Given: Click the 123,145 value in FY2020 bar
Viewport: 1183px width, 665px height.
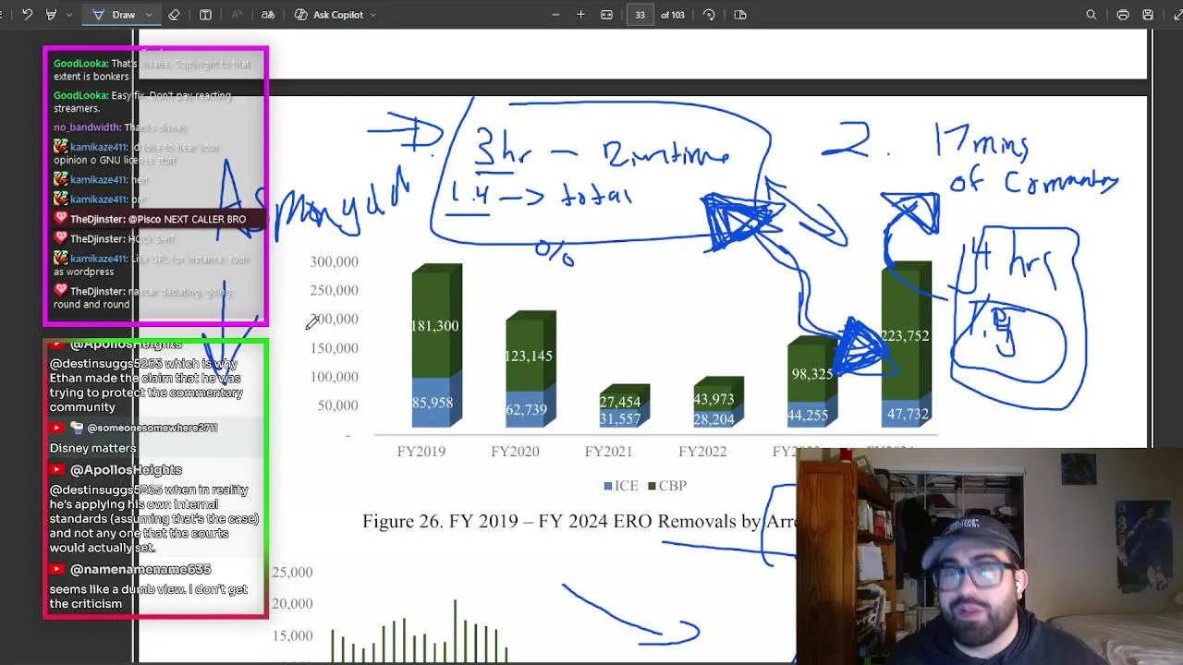Looking at the screenshot, I should (529, 356).
